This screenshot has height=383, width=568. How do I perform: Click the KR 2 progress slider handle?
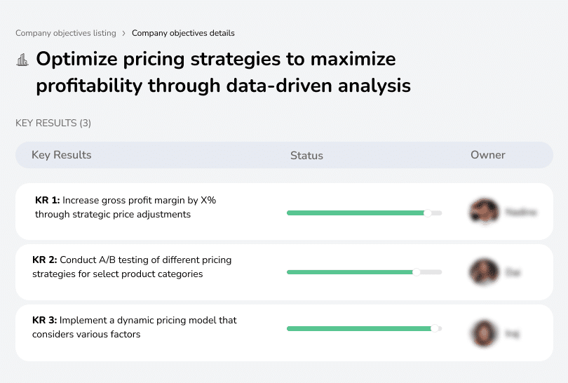(417, 271)
